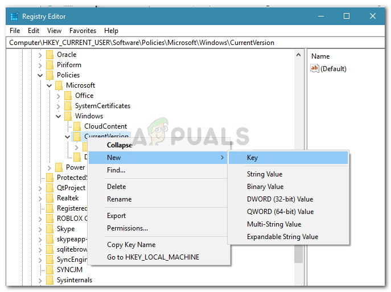Select the QtProject tree label
This screenshot has height=292, width=391.
point(71,188)
